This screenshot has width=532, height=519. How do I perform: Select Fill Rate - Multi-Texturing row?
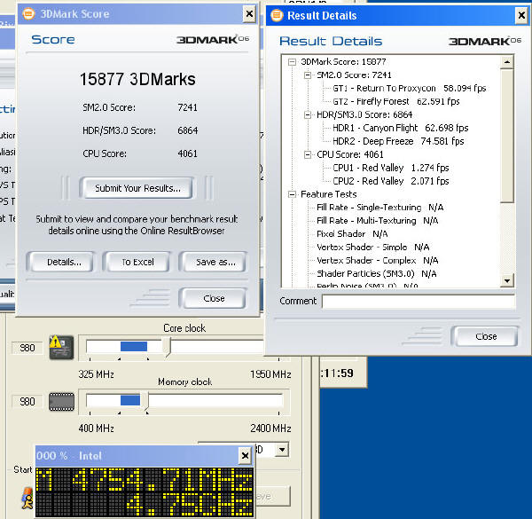378,221
